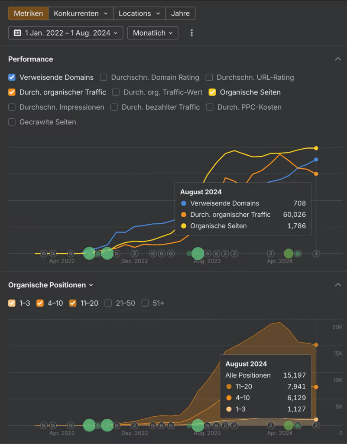
Task: Click the blue Verweisende Domains legend dot
Action: click(184, 202)
